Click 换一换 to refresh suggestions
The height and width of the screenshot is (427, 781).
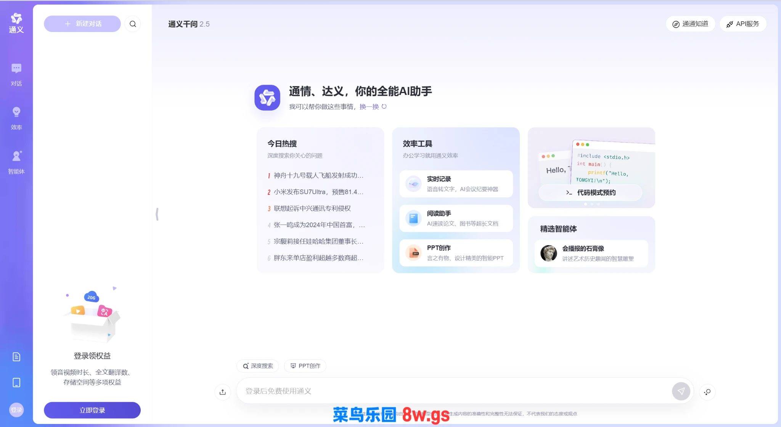(x=369, y=107)
